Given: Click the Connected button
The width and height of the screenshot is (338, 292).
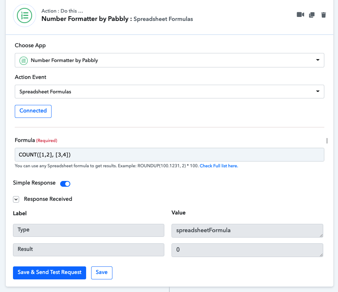Looking at the screenshot, I should [33, 111].
